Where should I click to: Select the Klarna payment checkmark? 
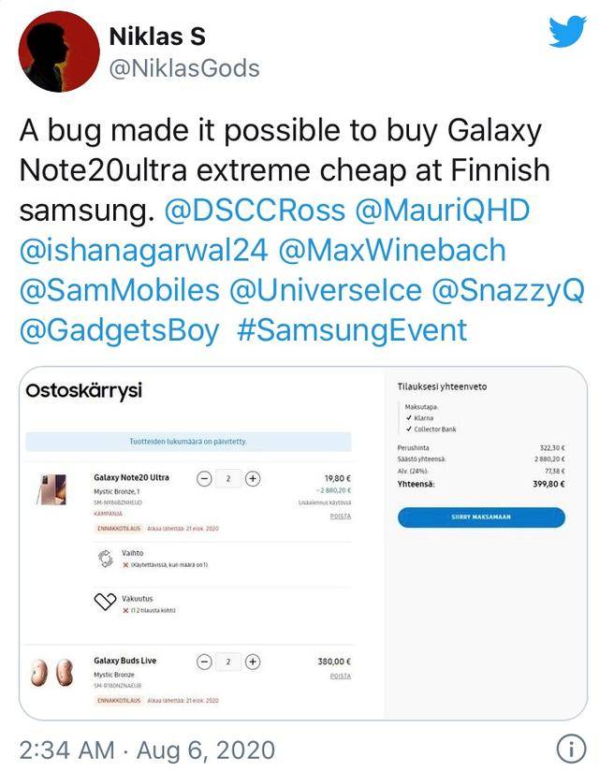(x=409, y=418)
